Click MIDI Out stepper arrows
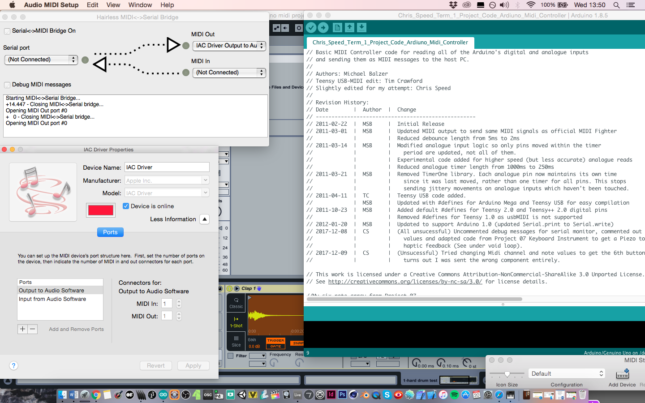The width and height of the screenshot is (645, 403). 179,316
